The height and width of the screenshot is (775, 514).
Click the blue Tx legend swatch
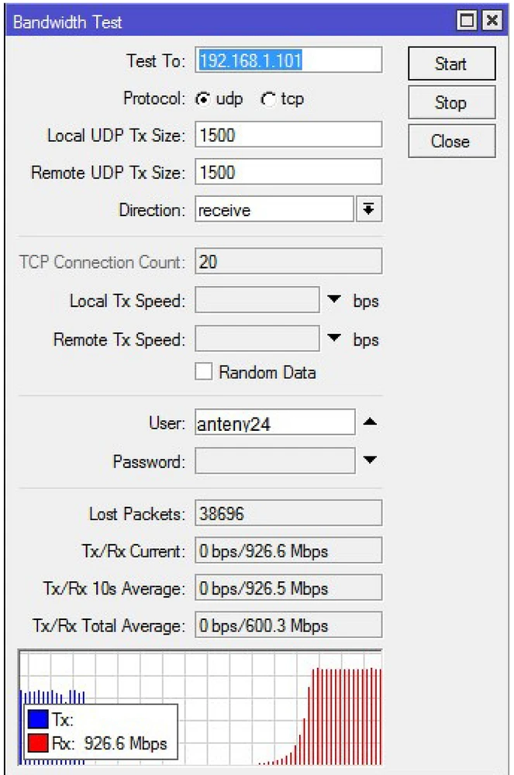38,721
